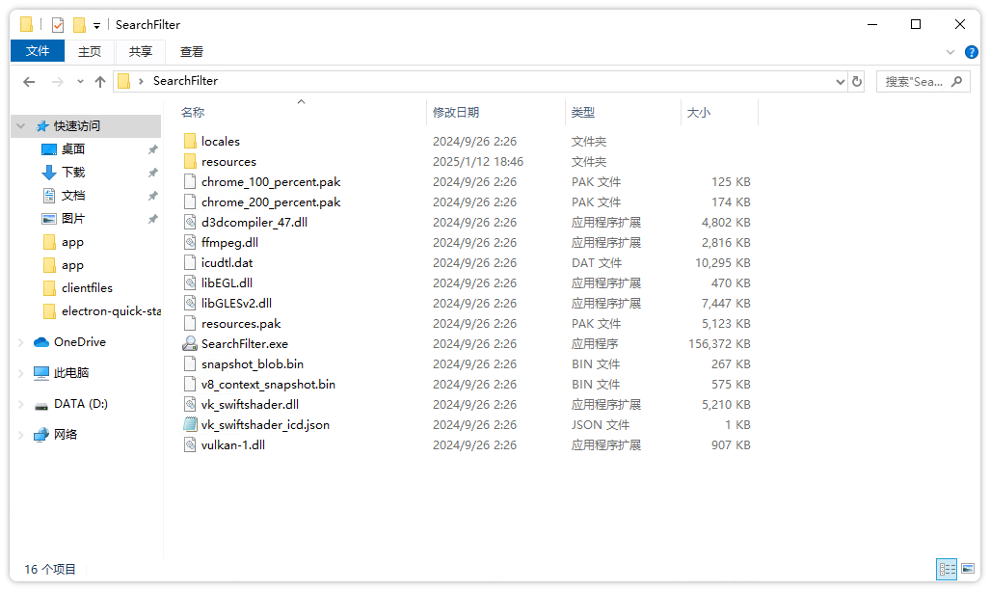The image size is (990, 591).
Task: Collapse the 快速访问 section
Action: (x=19, y=125)
